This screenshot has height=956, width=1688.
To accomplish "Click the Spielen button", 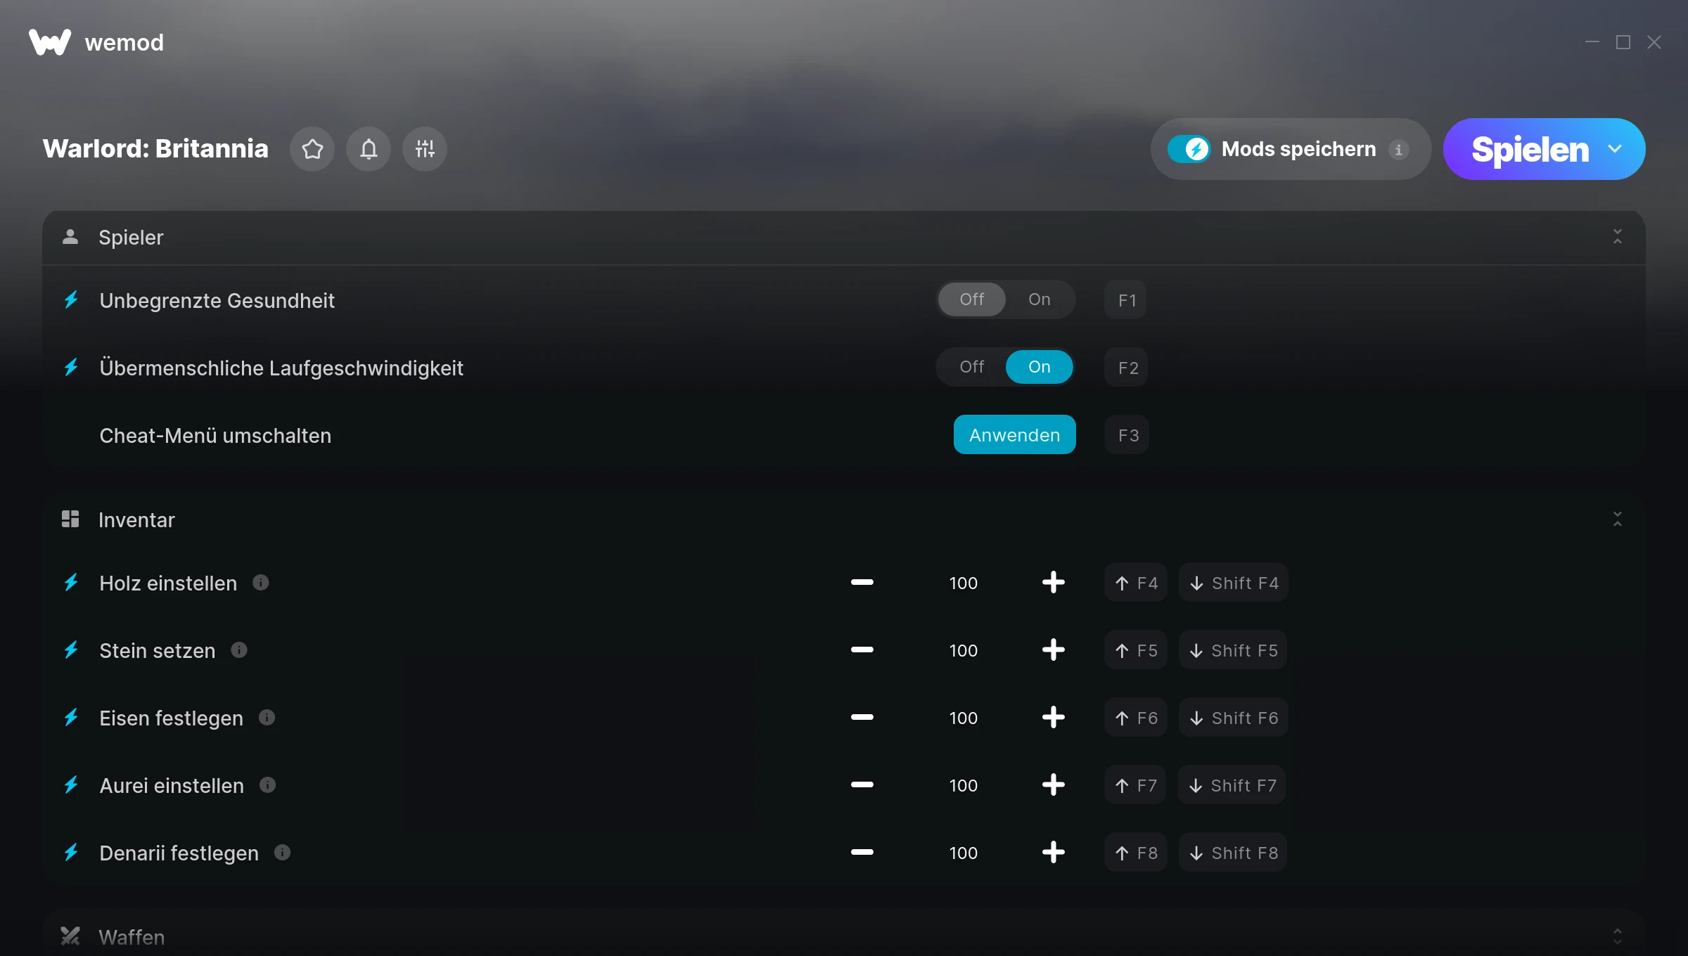I will 1529,149.
